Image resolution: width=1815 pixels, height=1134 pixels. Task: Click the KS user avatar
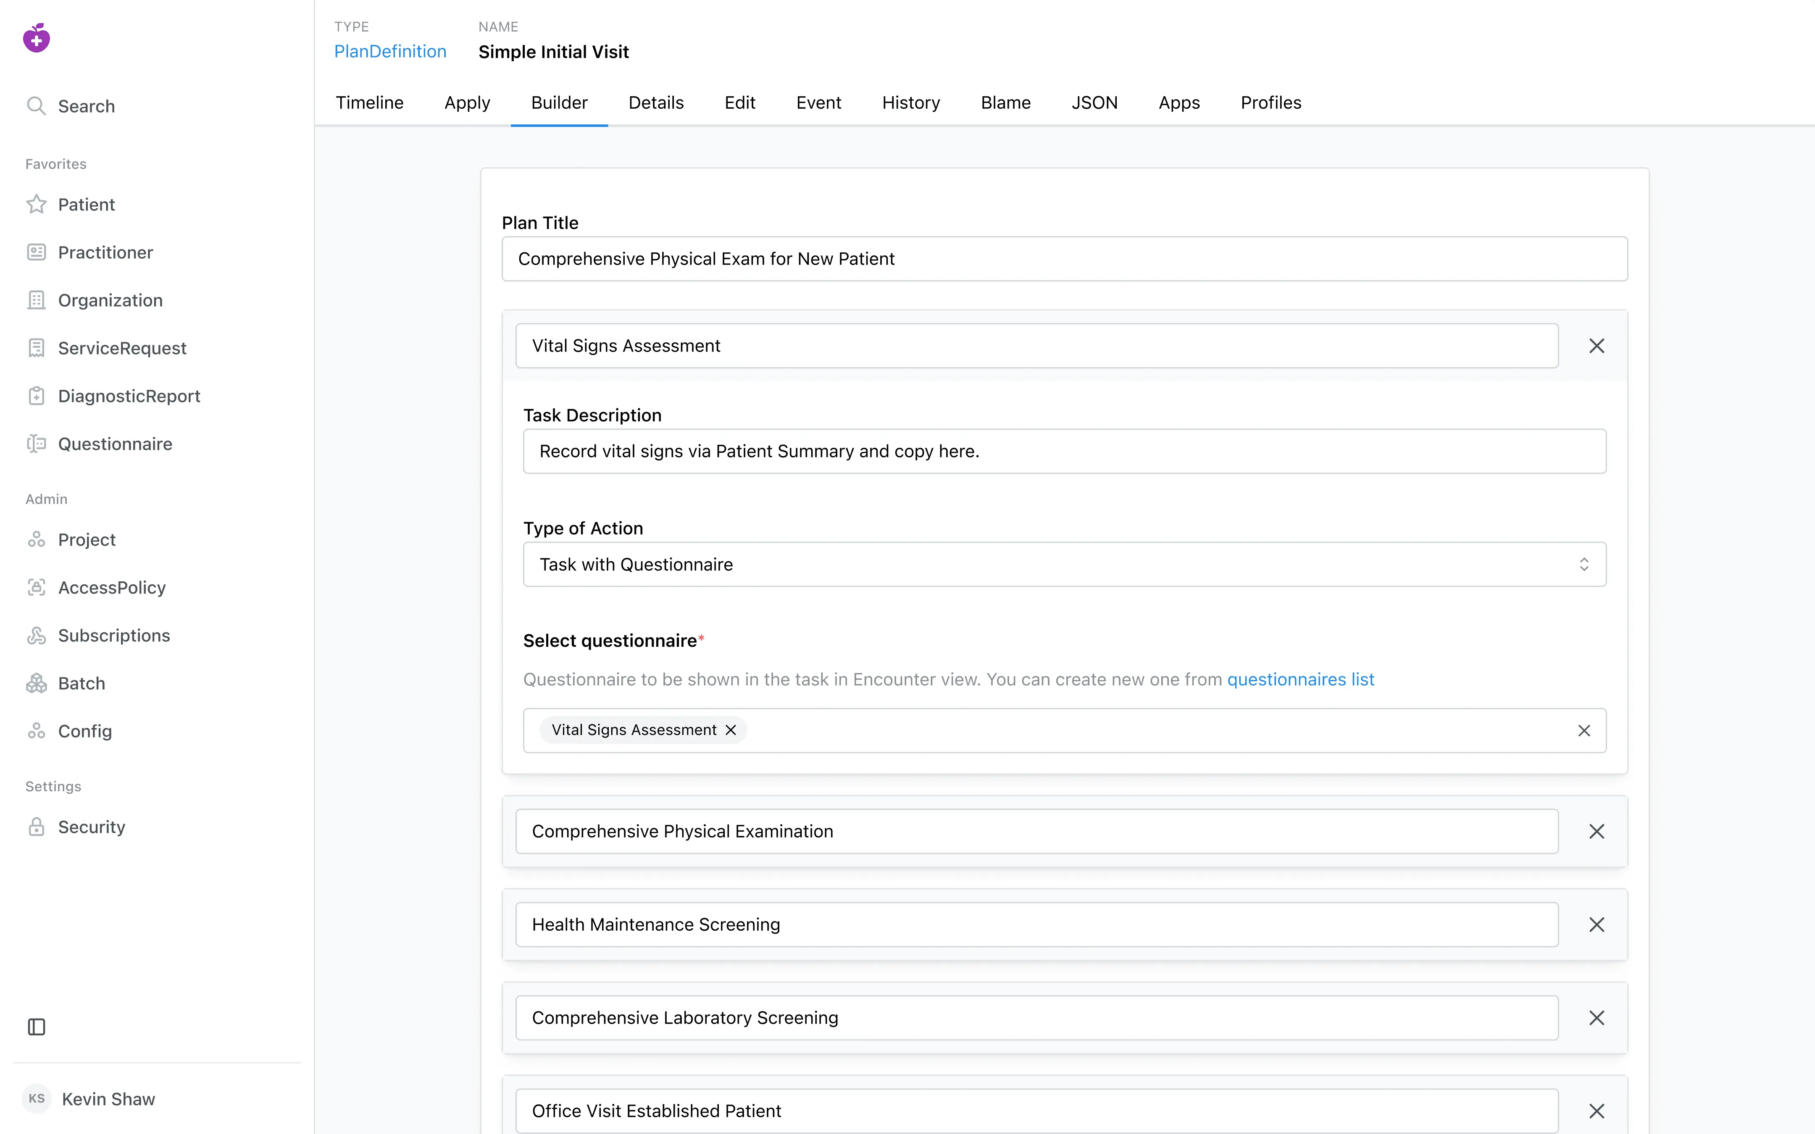[x=36, y=1099]
